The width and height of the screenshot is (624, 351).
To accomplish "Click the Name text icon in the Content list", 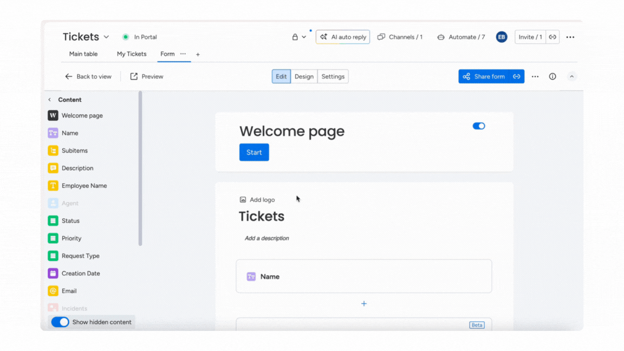I will 53,133.
